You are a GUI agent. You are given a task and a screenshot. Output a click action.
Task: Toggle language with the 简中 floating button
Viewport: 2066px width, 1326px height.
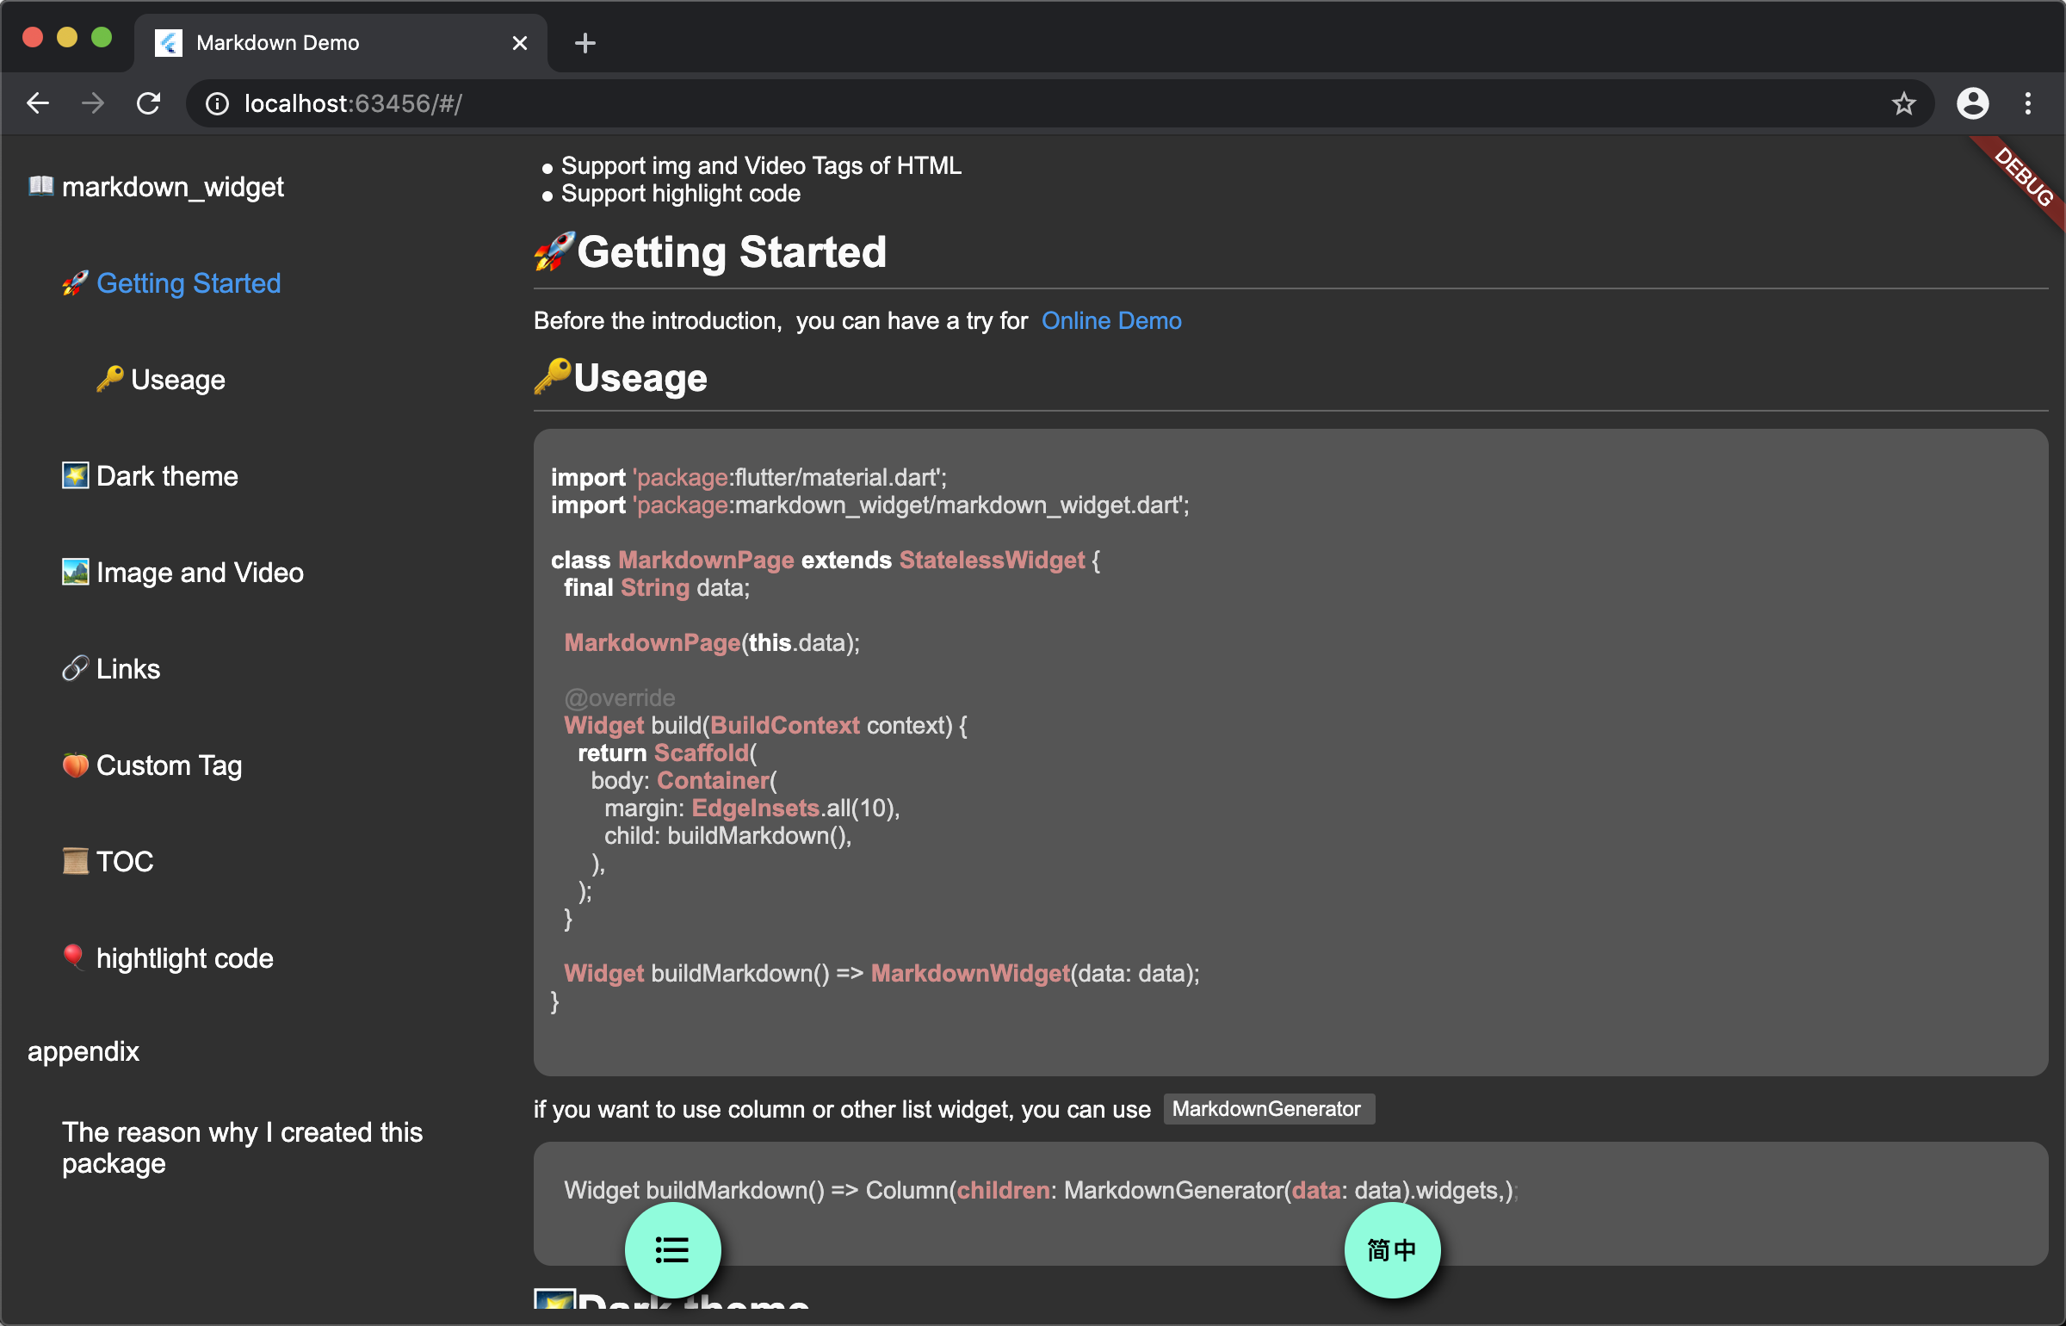click(1392, 1249)
